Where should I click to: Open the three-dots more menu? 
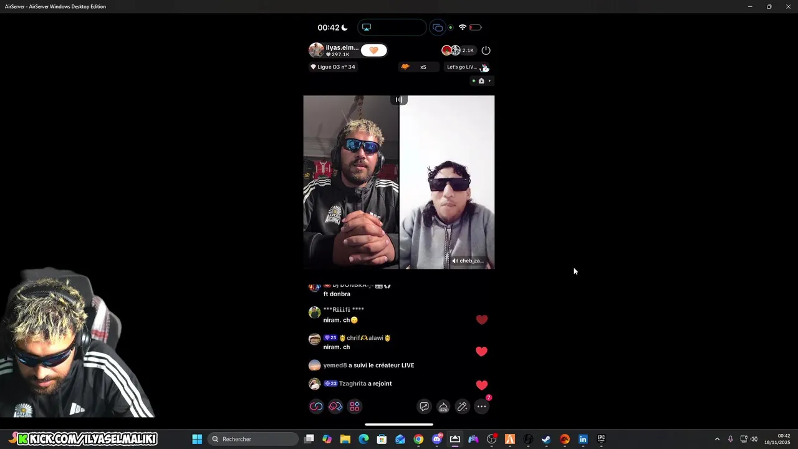tap(482, 407)
